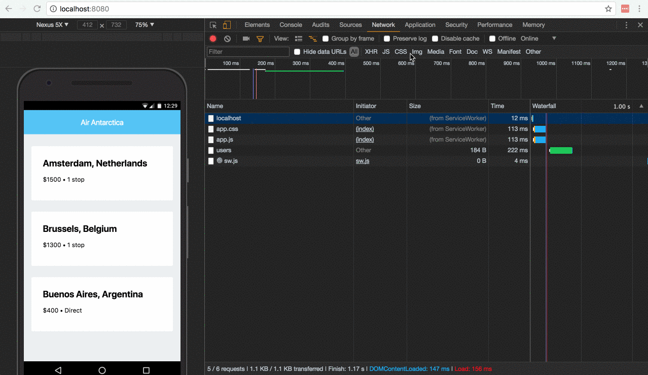Click the sw.js initiator link
Image resolution: width=648 pixels, height=375 pixels.
[363, 161]
